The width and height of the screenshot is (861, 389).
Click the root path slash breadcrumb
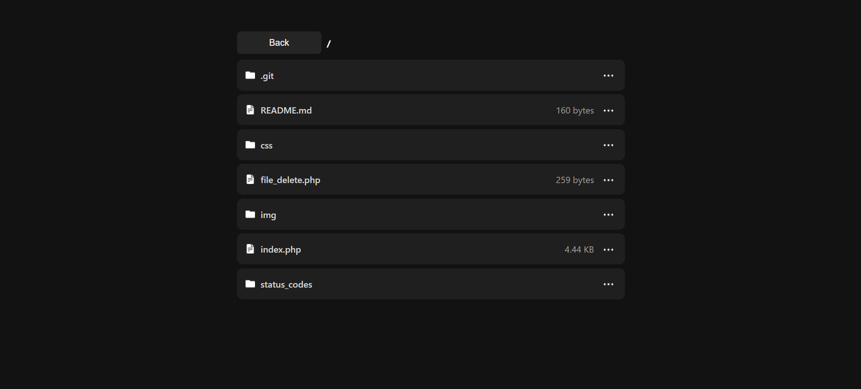[329, 44]
